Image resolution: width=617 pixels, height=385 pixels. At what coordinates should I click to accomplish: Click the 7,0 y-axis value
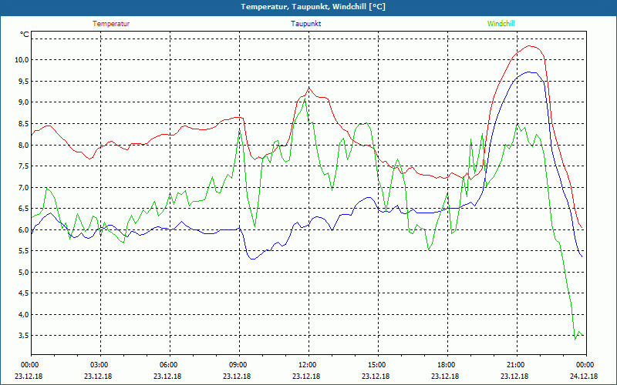point(23,187)
